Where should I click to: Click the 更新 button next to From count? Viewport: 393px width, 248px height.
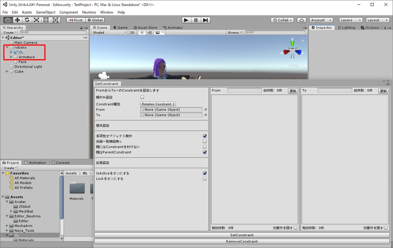coord(293,90)
